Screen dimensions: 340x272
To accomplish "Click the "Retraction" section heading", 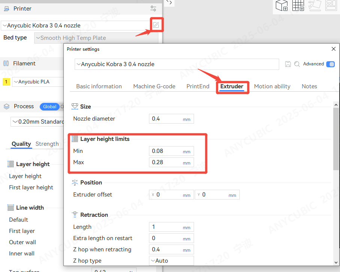I will pyautogui.click(x=94, y=215).
